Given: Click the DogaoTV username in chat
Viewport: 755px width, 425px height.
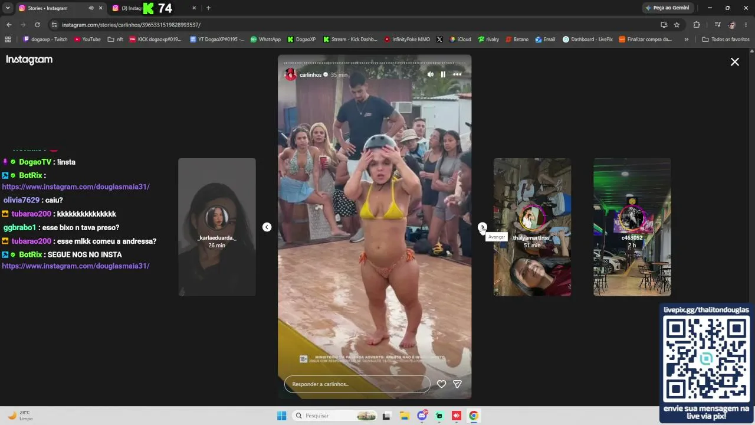Looking at the screenshot, I should tap(35, 162).
